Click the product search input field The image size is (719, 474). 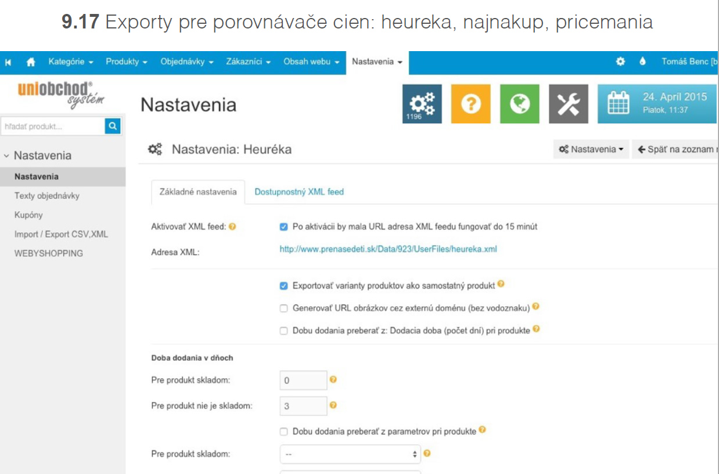(53, 126)
